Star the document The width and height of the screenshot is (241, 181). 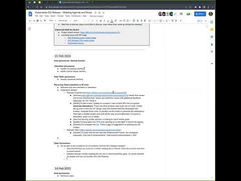[95, 13]
